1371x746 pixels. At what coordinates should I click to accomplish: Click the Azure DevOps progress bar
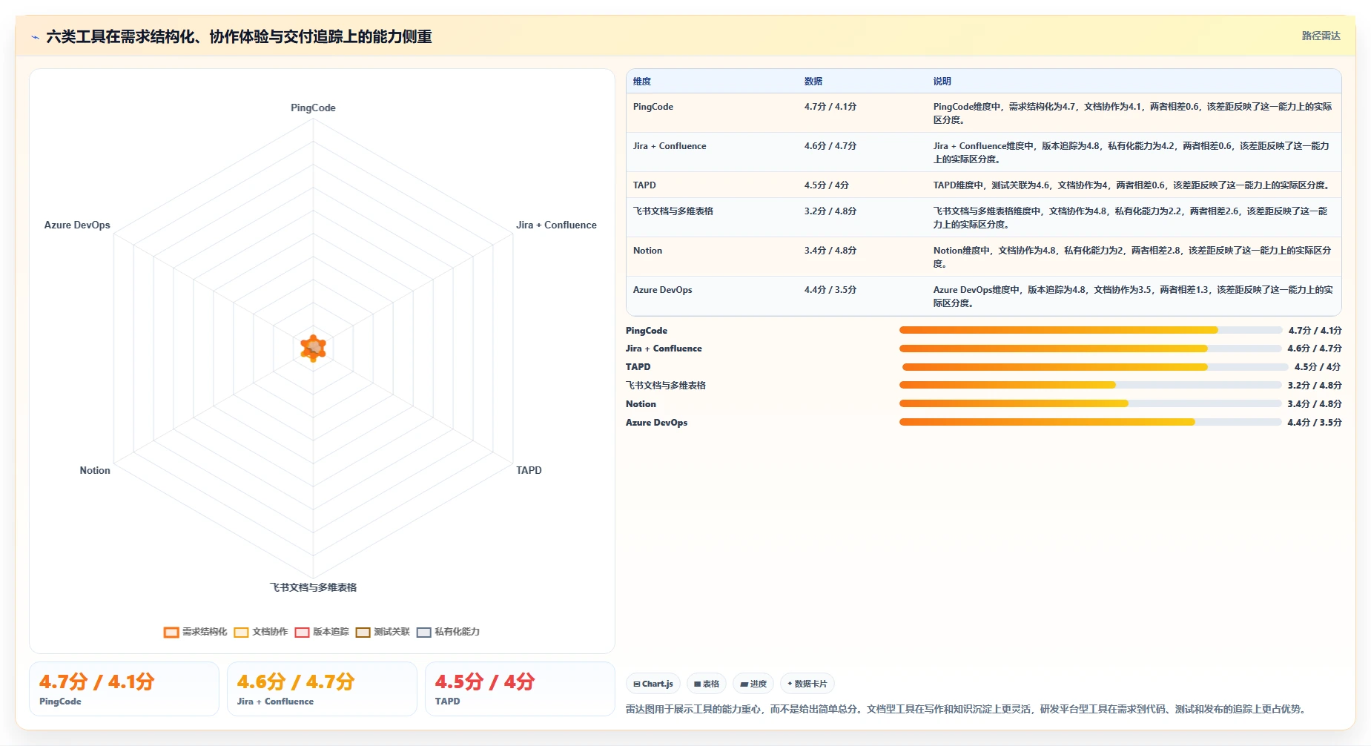(x=1090, y=423)
